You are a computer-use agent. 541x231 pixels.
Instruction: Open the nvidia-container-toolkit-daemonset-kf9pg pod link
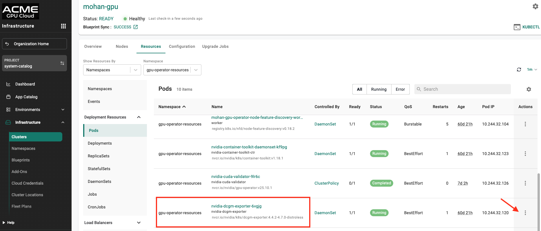coord(249,147)
